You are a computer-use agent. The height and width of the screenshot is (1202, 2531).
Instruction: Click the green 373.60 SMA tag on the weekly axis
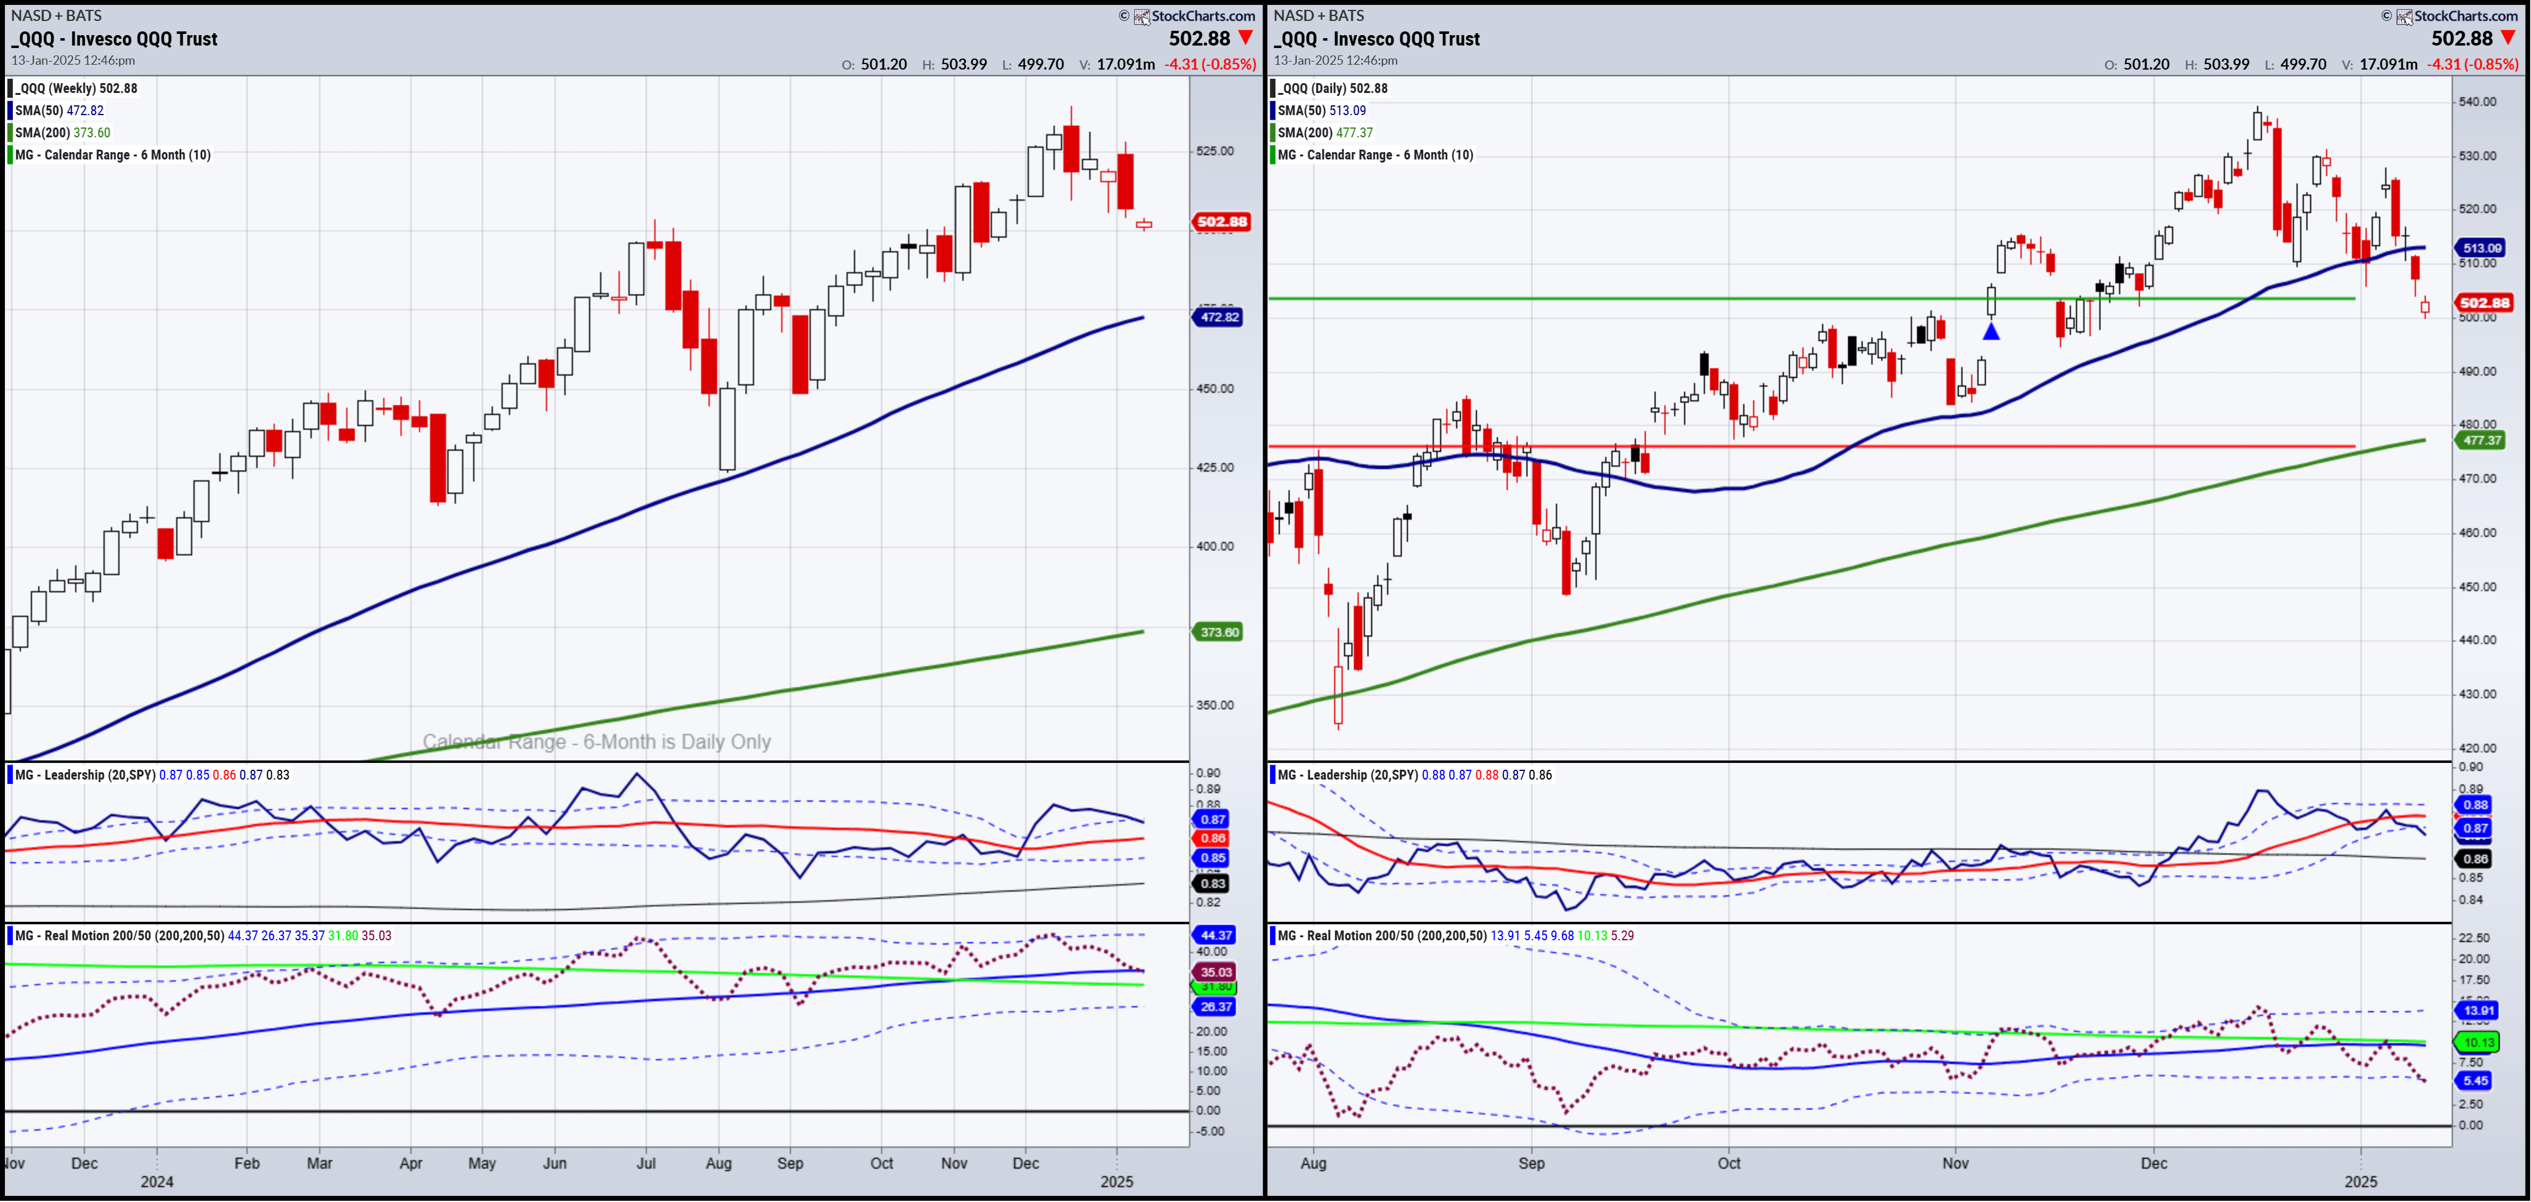pos(1218,632)
